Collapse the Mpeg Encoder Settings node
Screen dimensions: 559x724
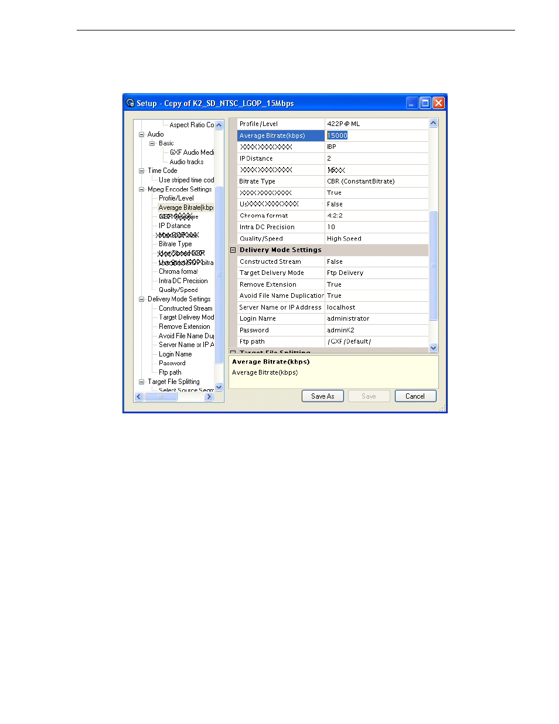141,189
